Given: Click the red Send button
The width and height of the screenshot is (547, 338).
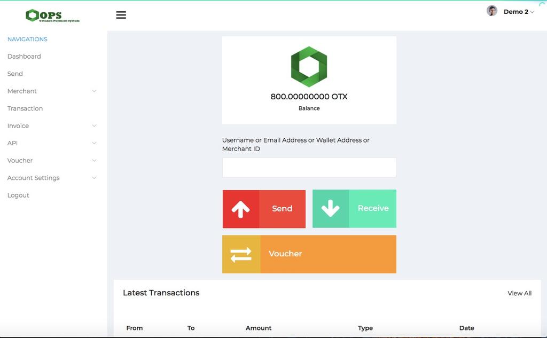Looking at the screenshot, I should (x=264, y=209).
